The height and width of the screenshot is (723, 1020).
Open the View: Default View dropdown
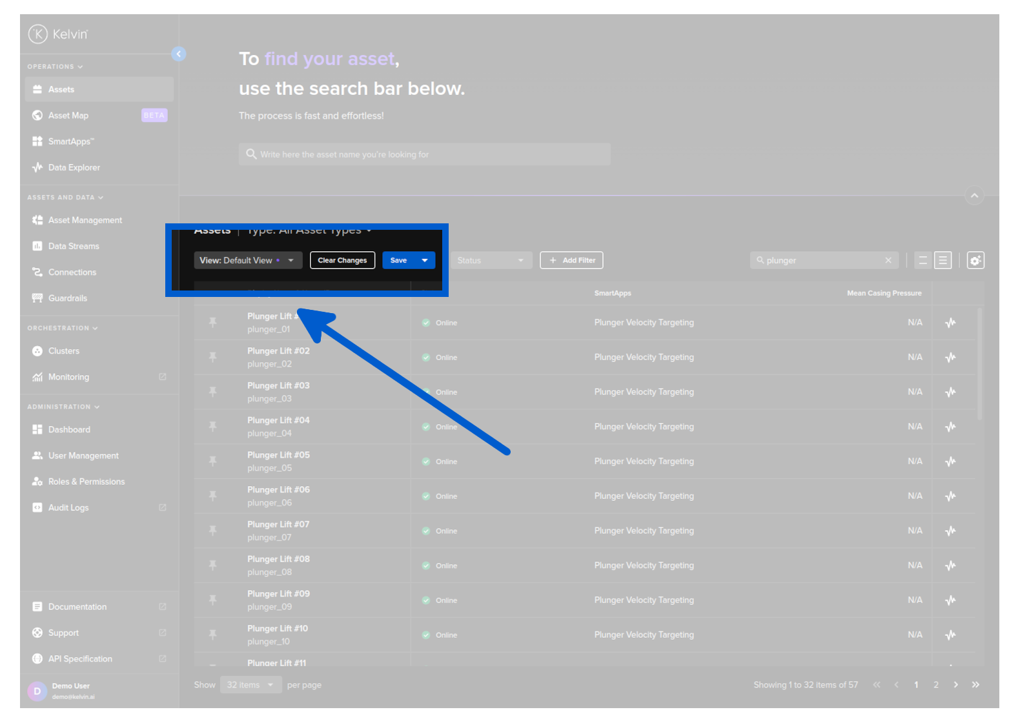click(x=247, y=261)
